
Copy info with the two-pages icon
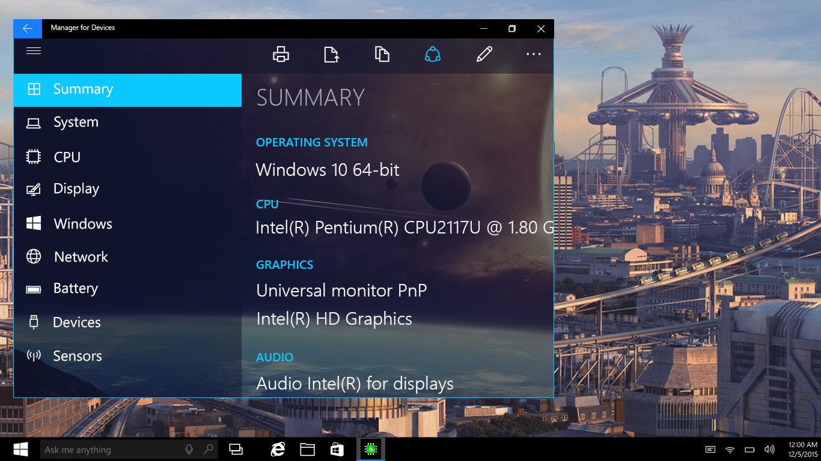click(382, 55)
